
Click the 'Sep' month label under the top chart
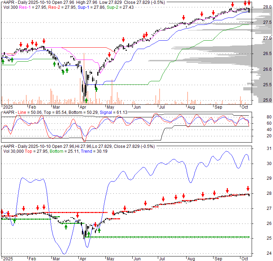[x=218, y=107]
